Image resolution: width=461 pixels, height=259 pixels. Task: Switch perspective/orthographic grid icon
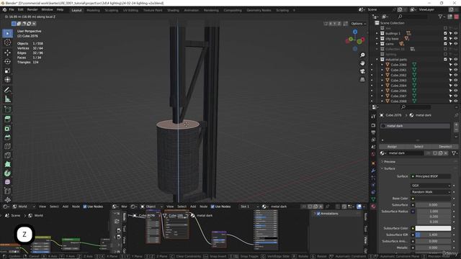point(362,80)
